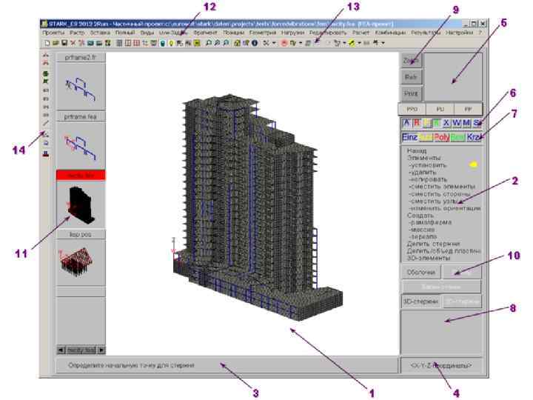This screenshot has height=400, width=533.
Task: Click the red grid toolbar icon
Action: tap(136, 43)
